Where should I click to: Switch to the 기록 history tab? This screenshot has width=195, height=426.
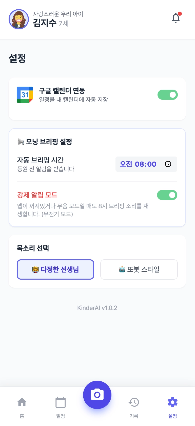tap(134, 406)
